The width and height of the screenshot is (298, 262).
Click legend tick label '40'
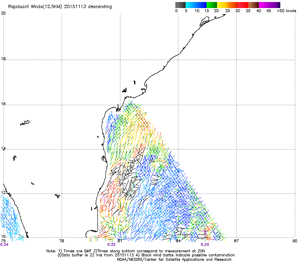click(259, 11)
